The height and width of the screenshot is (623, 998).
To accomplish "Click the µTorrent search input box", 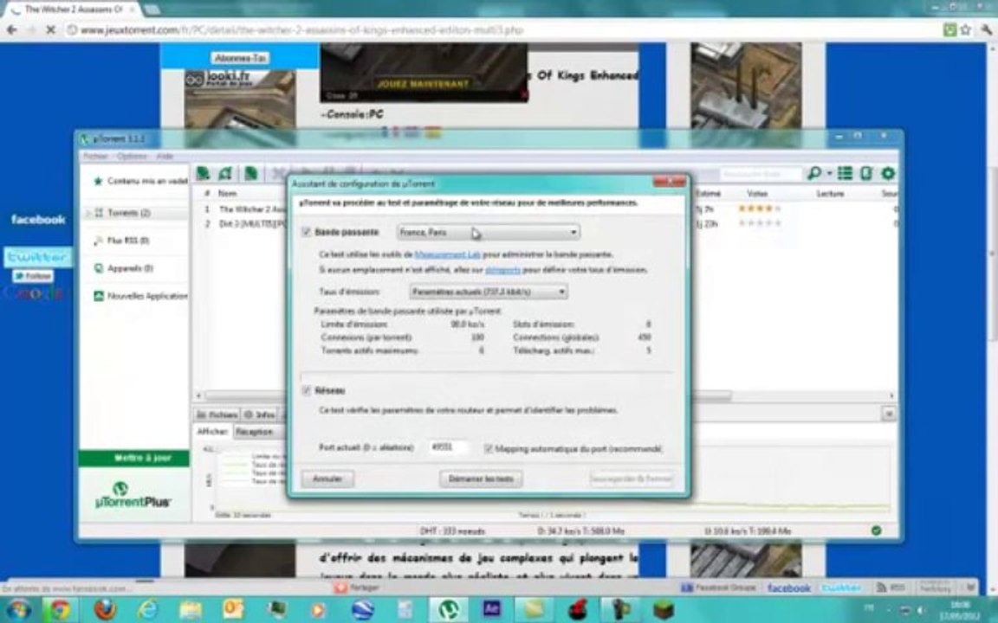I will 761,173.
